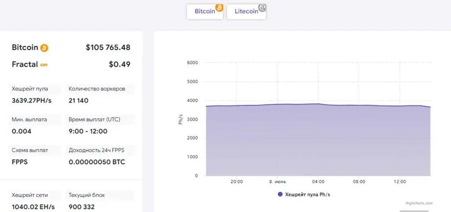The height and width of the screenshot is (212, 451).
Task: Click the grey Litecoin badge on Litecoin tab
Action: point(262,7)
